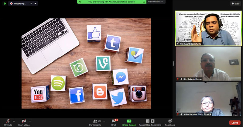The image size is (243, 127).
Task: Expand audio options arrow beside Unmute
Action: 14,121
